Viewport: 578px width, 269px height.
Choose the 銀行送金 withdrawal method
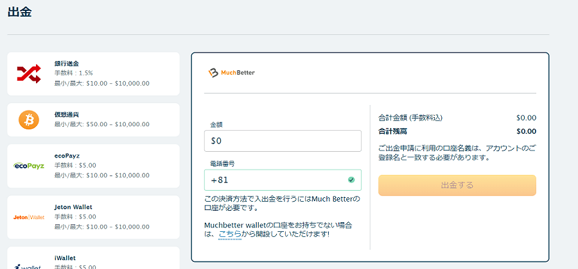93,74
